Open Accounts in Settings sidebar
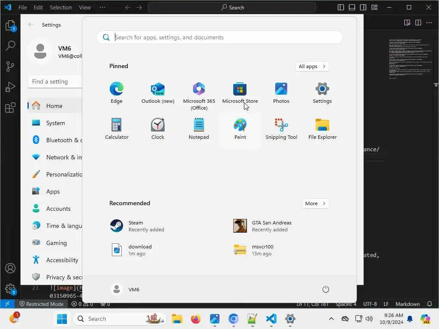 (55, 209)
